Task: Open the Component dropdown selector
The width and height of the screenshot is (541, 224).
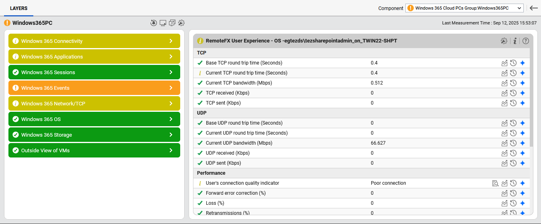Action: pyautogui.click(x=464, y=8)
